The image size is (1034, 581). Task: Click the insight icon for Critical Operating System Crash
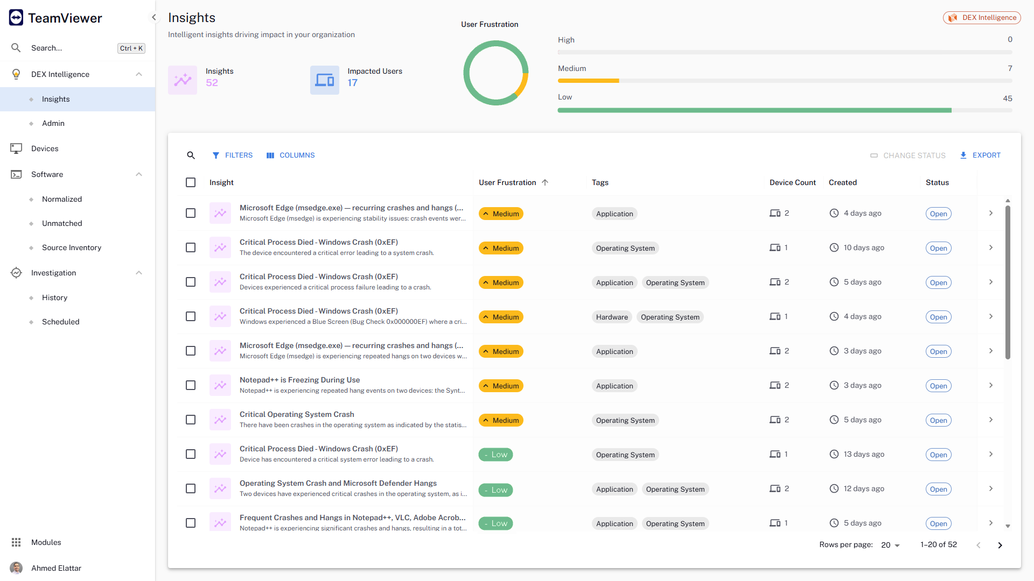[x=220, y=420]
